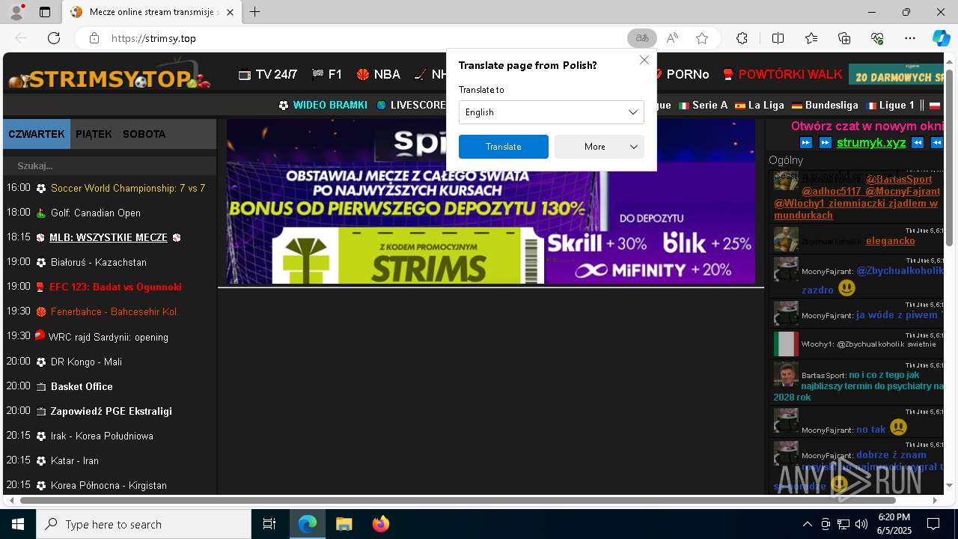Open Tab actions menu icon
Image resolution: width=958 pixels, height=539 pixels.
pyautogui.click(x=45, y=12)
